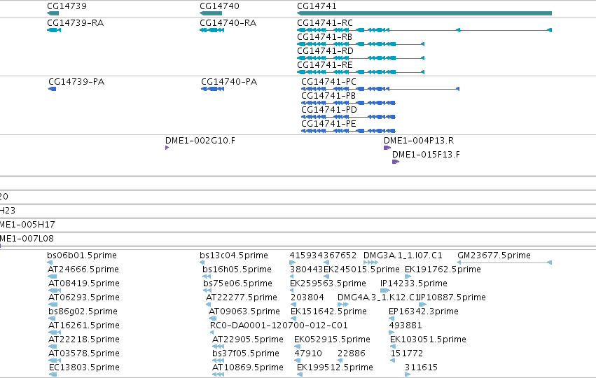
Task: Click the long CG14741 gene span bar
Action: [x=424, y=13]
